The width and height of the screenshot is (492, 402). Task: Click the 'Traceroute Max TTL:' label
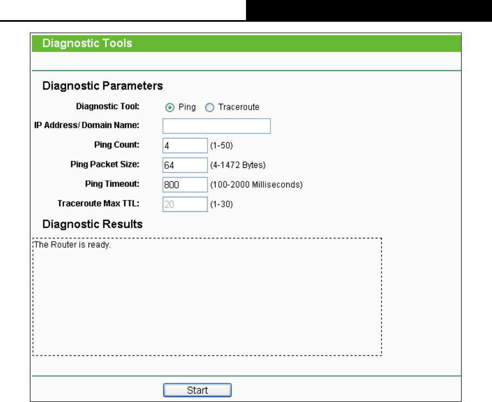98,203
